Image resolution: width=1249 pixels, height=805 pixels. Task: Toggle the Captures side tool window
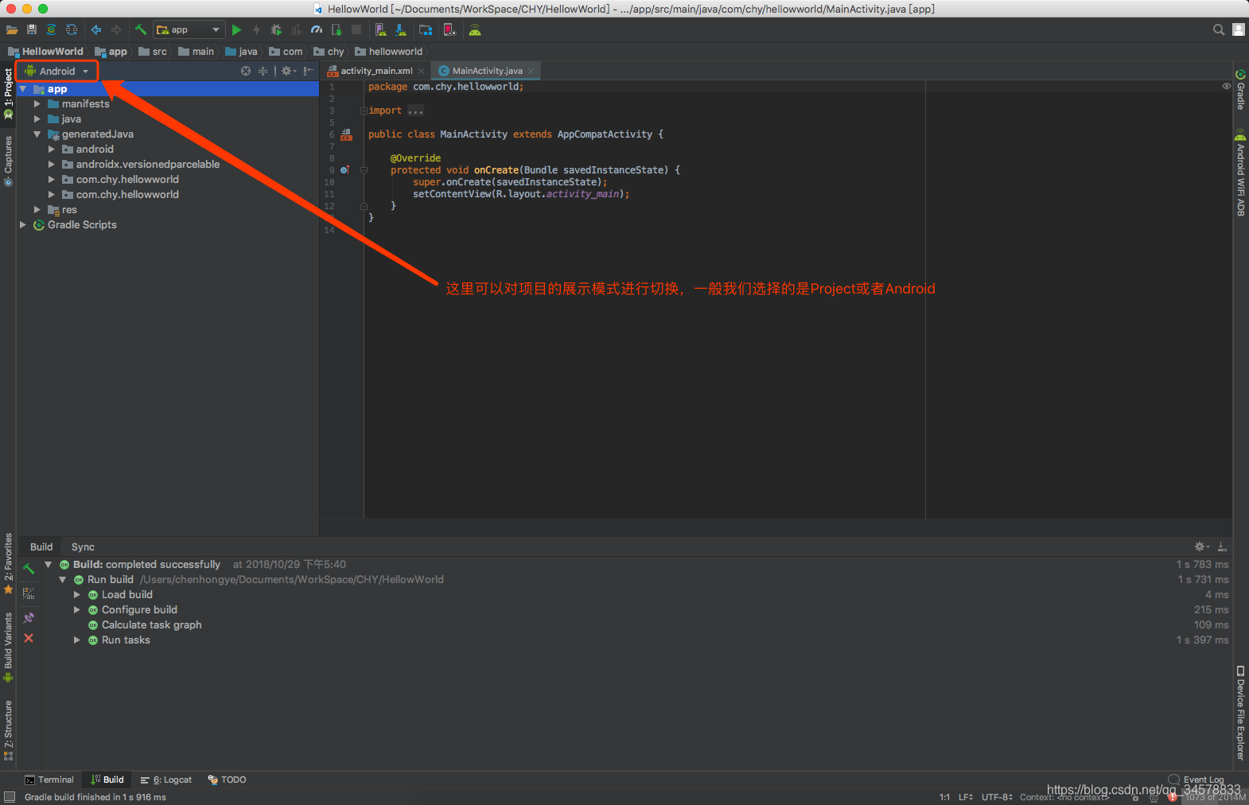point(8,161)
